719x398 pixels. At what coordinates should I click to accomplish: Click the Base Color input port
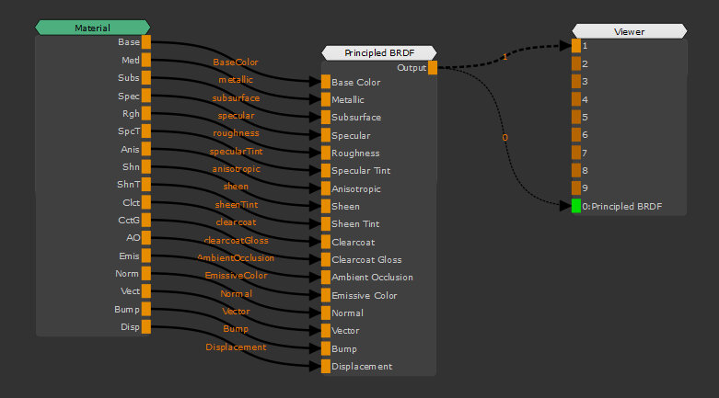point(325,82)
